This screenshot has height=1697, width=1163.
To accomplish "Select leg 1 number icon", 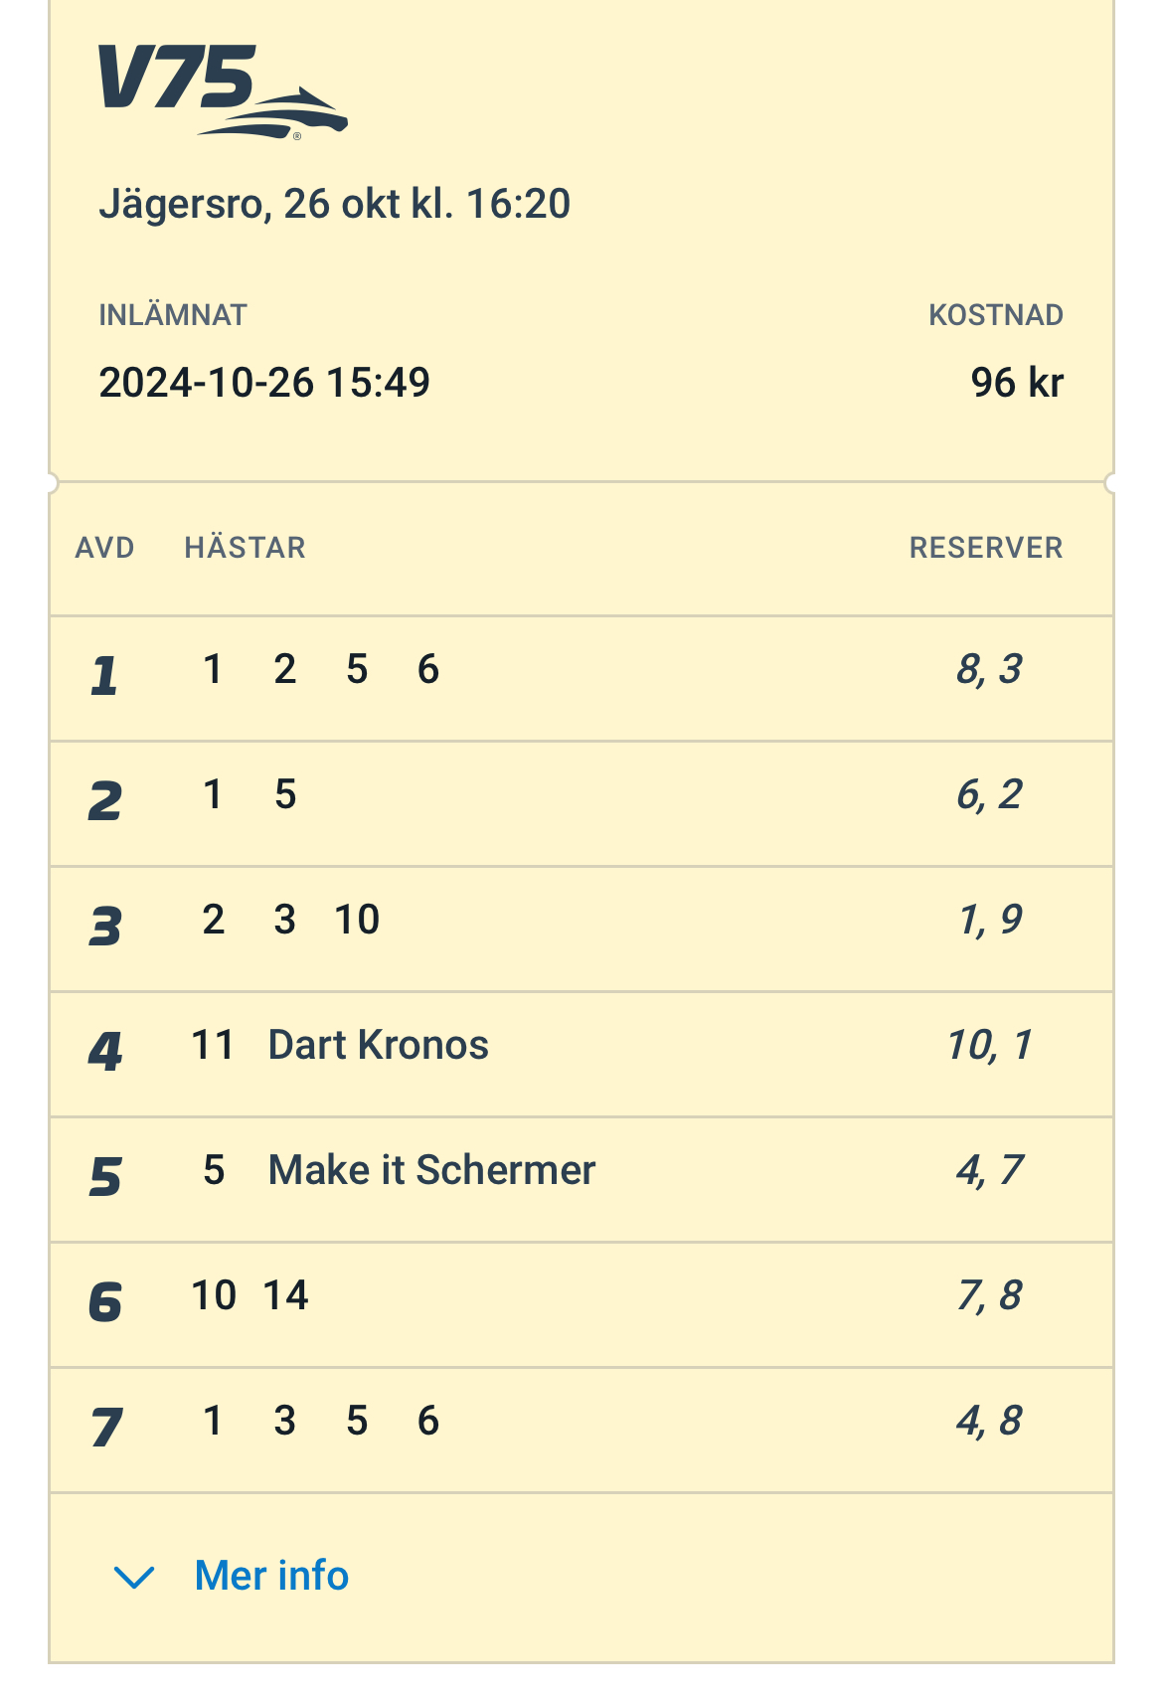I will click(104, 677).
